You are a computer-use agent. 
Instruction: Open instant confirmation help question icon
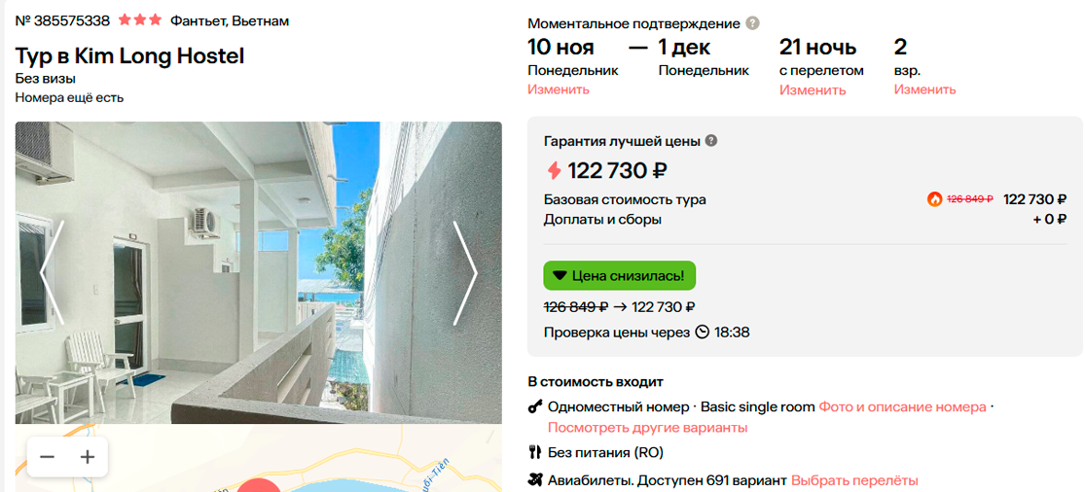coord(752,23)
